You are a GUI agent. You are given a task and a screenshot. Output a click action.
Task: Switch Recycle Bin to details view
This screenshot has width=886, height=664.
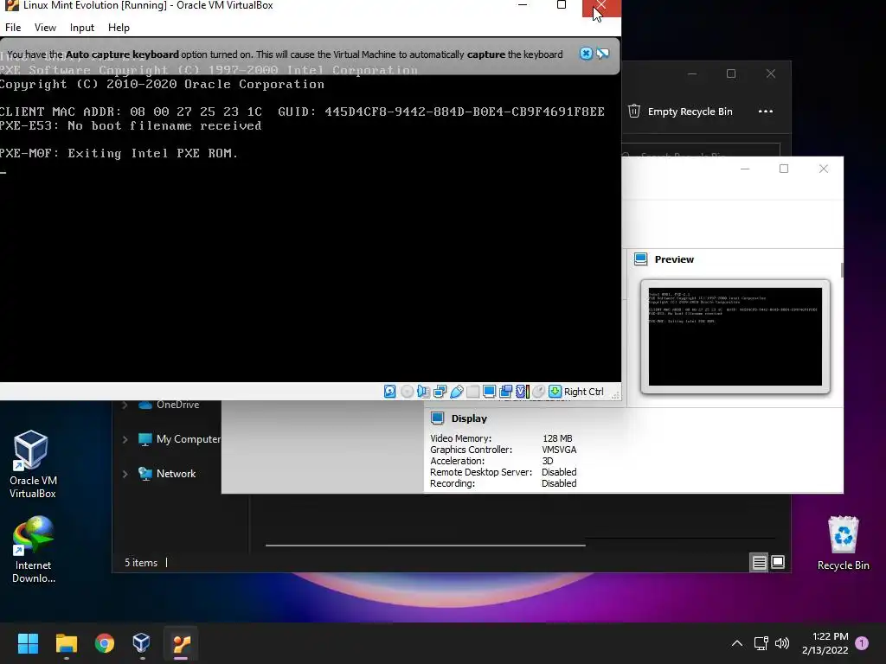759,562
